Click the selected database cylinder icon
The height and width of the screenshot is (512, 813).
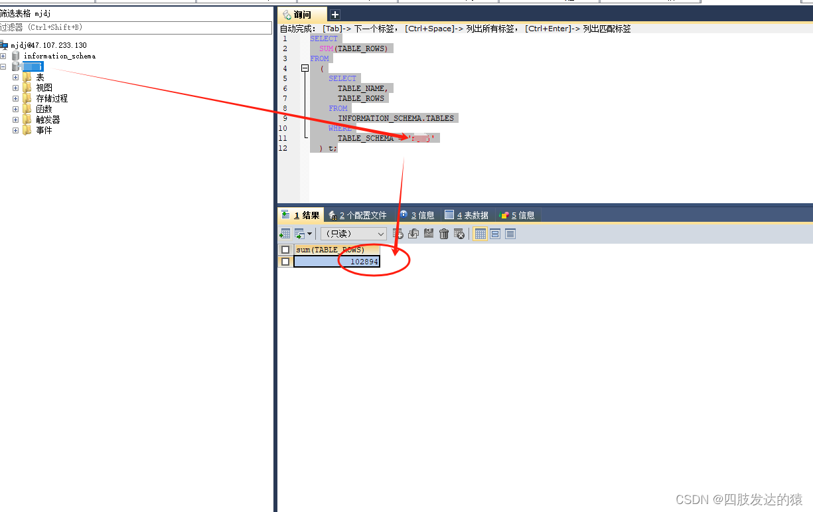(15, 66)
